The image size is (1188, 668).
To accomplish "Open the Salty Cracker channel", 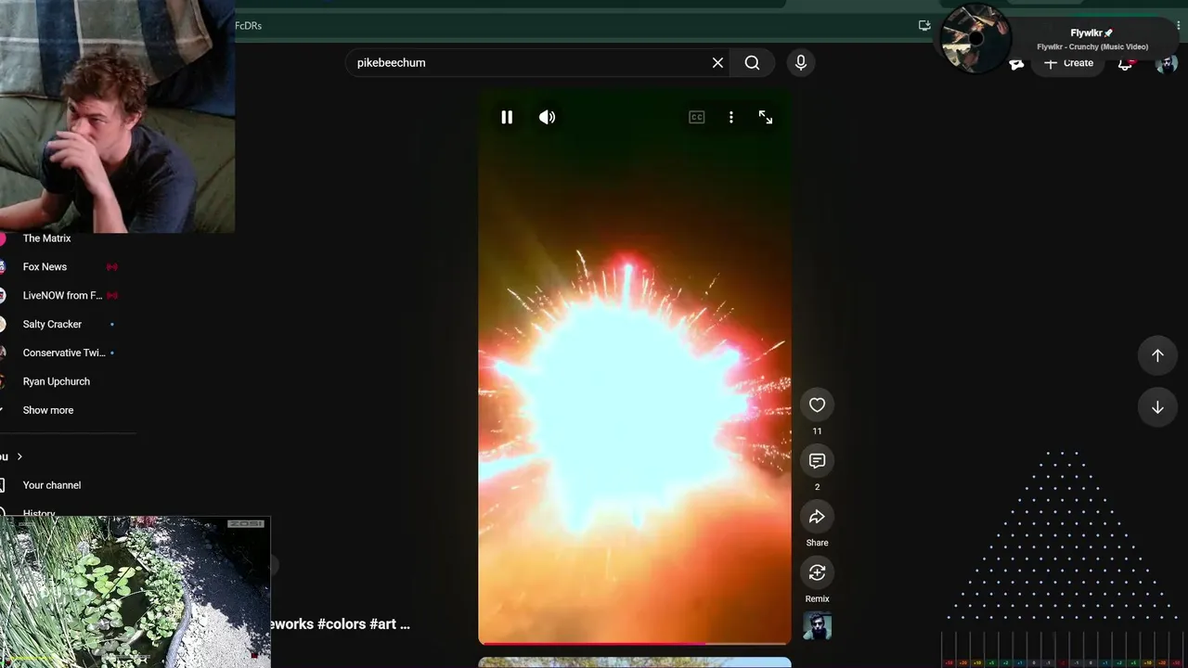I will click(52, 325).
